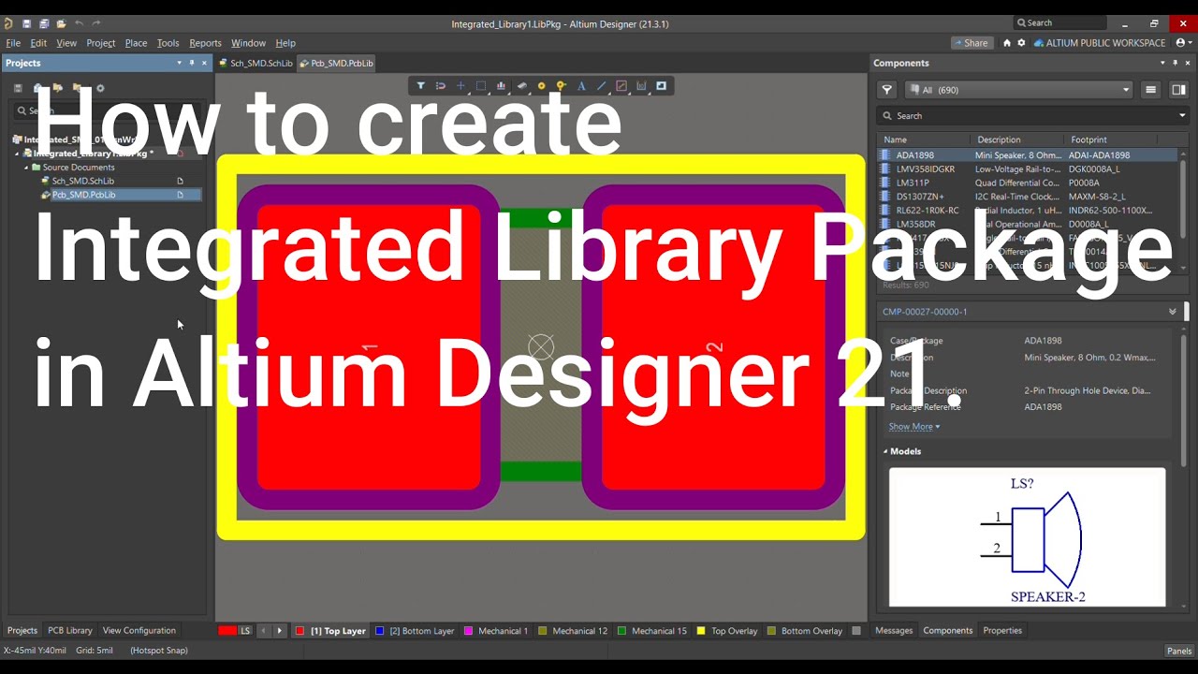Click the Share button
The image size is (1198, 674).
click(x=972, y=43)
